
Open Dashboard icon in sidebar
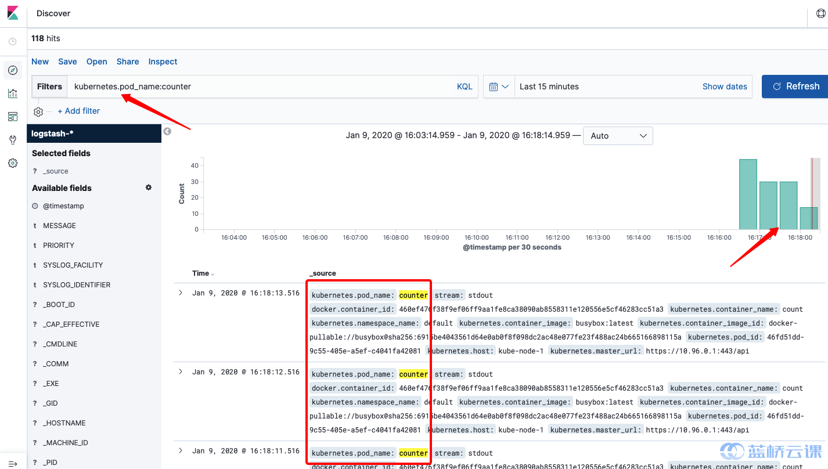tap(13, 117)
